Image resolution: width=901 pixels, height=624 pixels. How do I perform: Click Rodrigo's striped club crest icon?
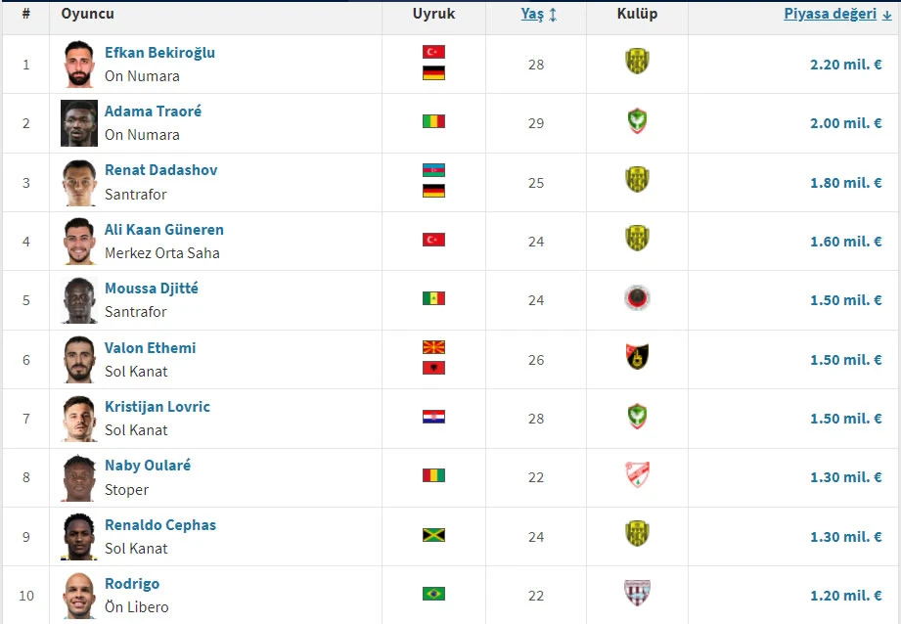[x=637, y=593]
